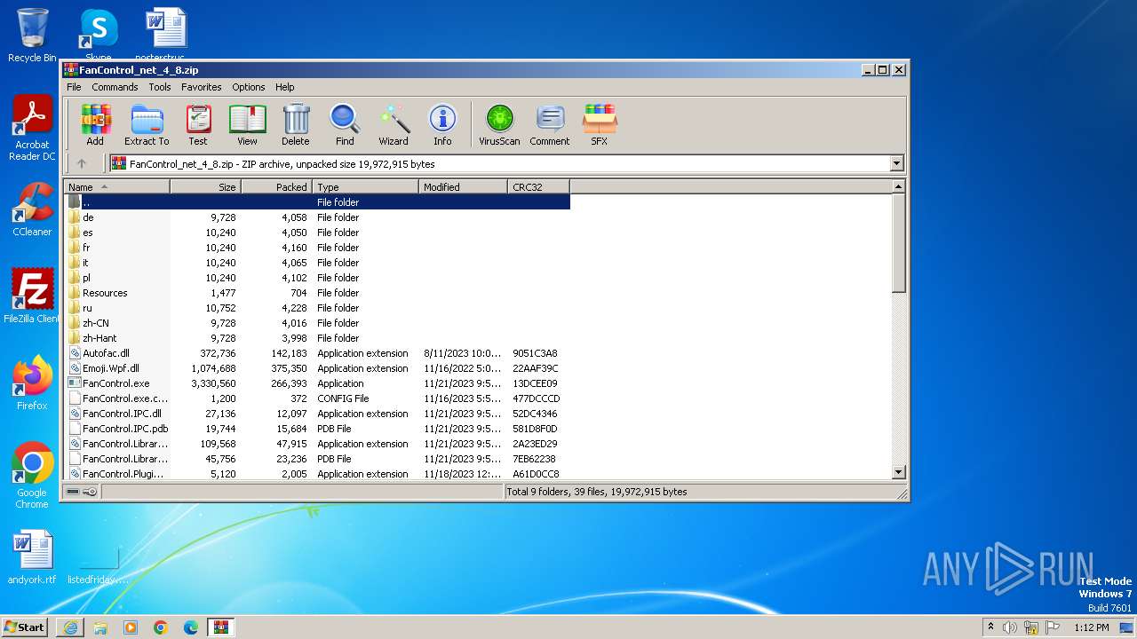Open Skype desktop shortcut

pos(98,34)
